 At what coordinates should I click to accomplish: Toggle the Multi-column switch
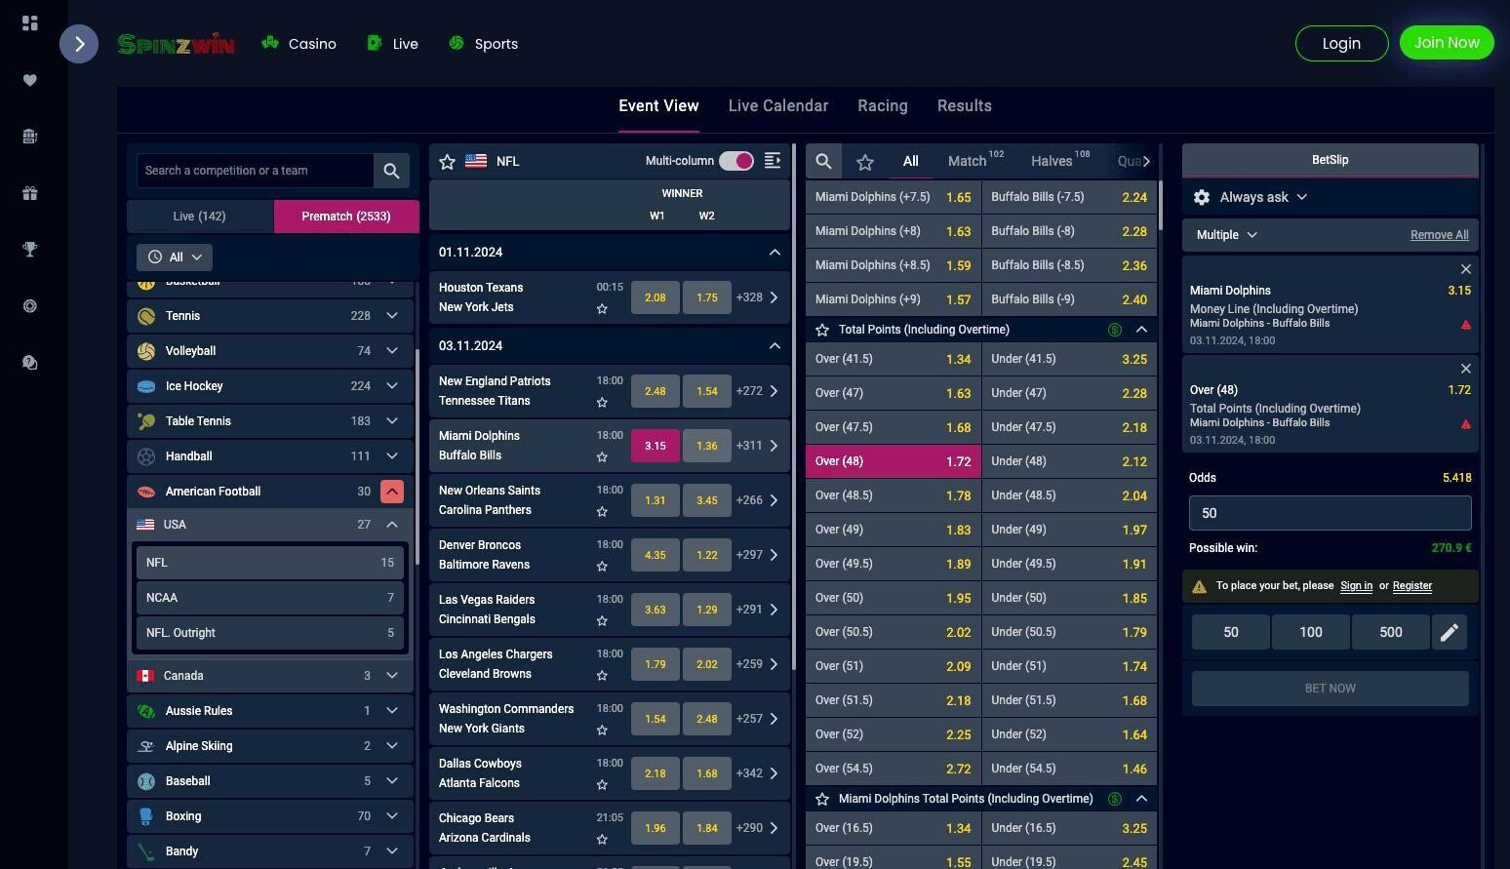736,161
